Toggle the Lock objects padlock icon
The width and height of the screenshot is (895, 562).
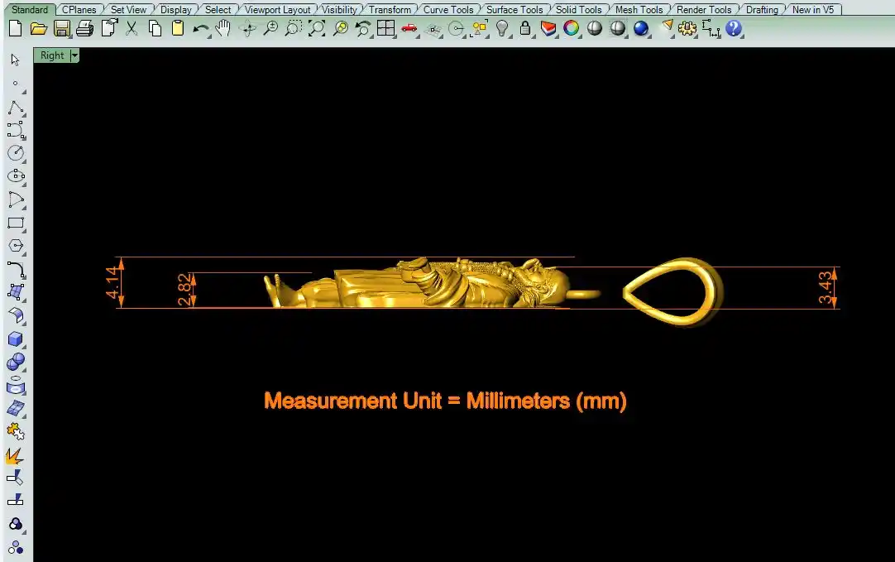(524, 29)
